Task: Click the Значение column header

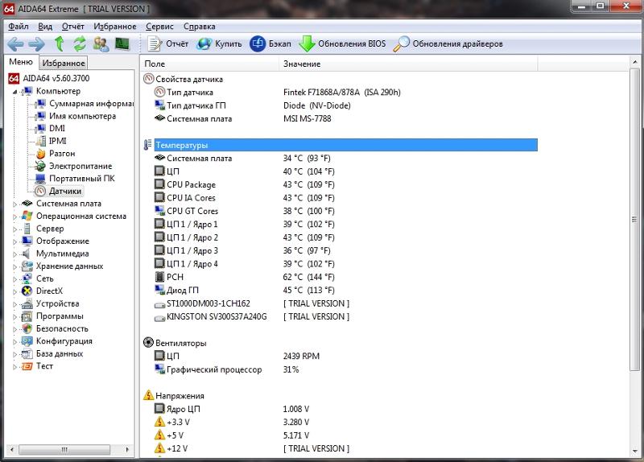Action: click(x=408, y=64)
